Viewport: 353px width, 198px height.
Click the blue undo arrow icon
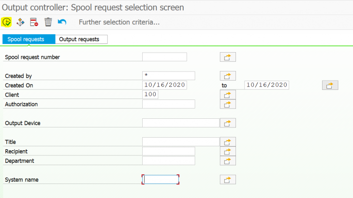(62, 22)
